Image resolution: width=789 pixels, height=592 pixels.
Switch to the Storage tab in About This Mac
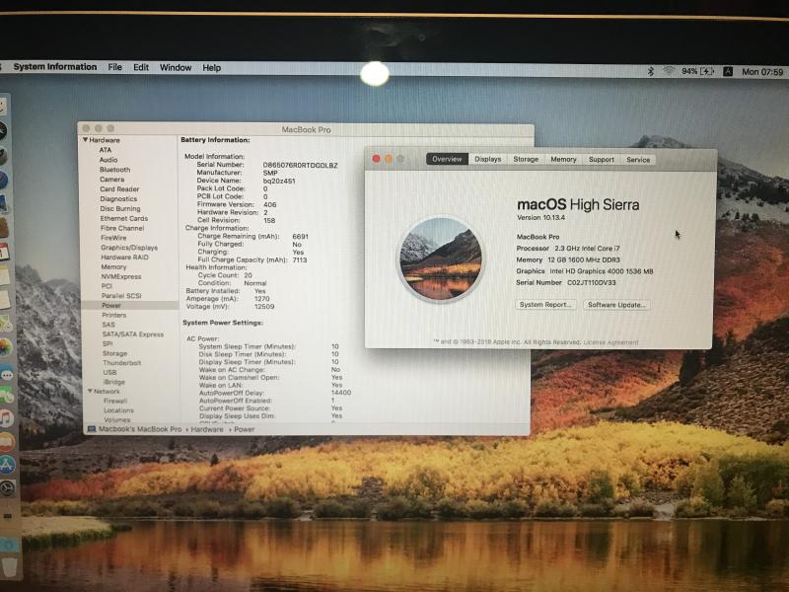(526, 159)
